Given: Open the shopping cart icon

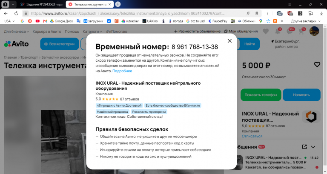Looking at the screenshot, I should coord(301,31).
